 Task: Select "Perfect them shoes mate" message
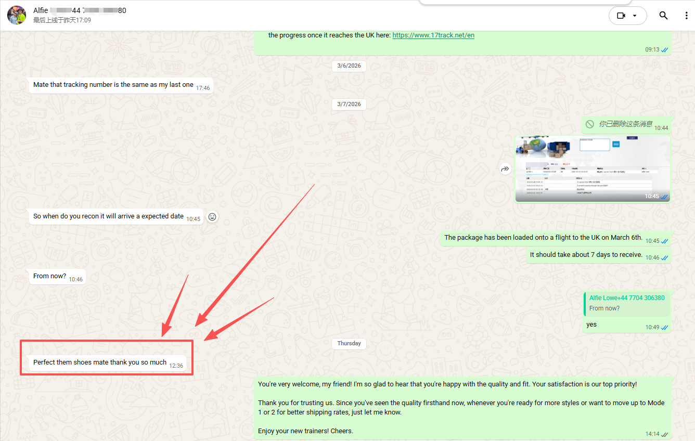107,363
